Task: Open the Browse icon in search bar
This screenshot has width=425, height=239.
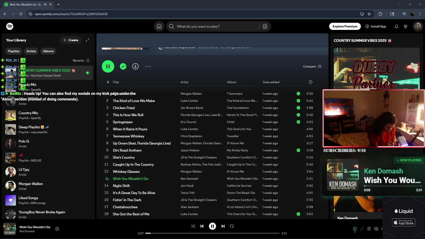Action: tap(265, 27)
